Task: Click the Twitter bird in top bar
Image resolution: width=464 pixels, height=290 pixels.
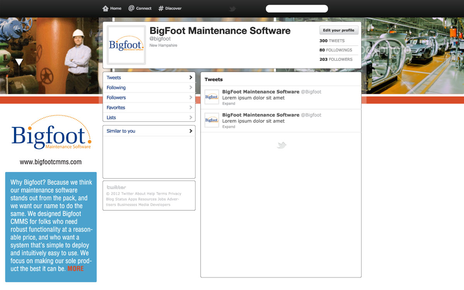Action: pos(232,9)
